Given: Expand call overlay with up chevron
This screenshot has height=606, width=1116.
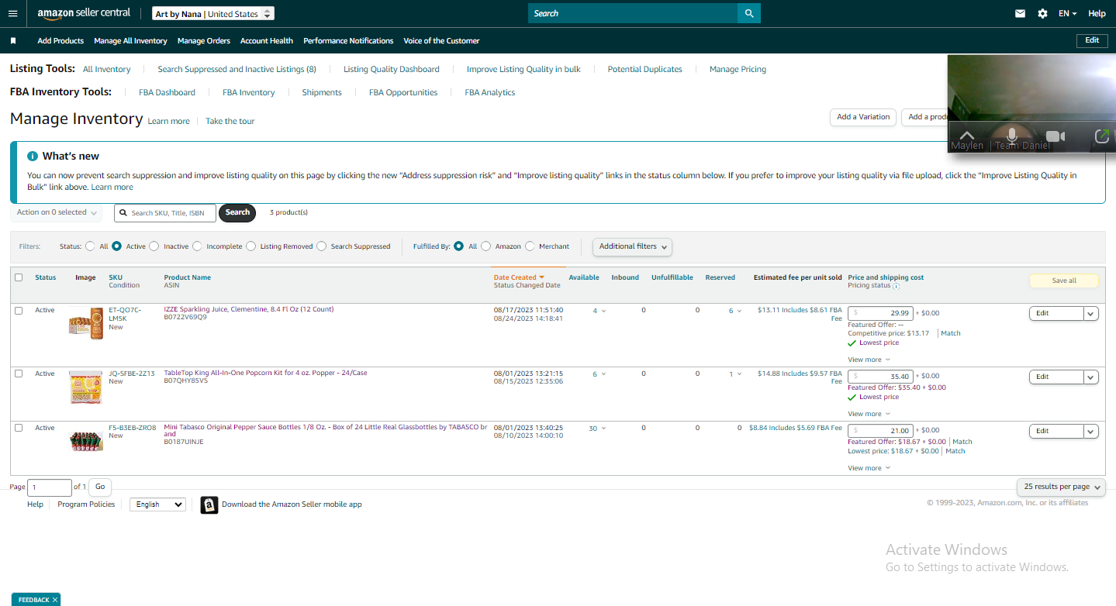Looking at the screenshot, I should (967, 135).
